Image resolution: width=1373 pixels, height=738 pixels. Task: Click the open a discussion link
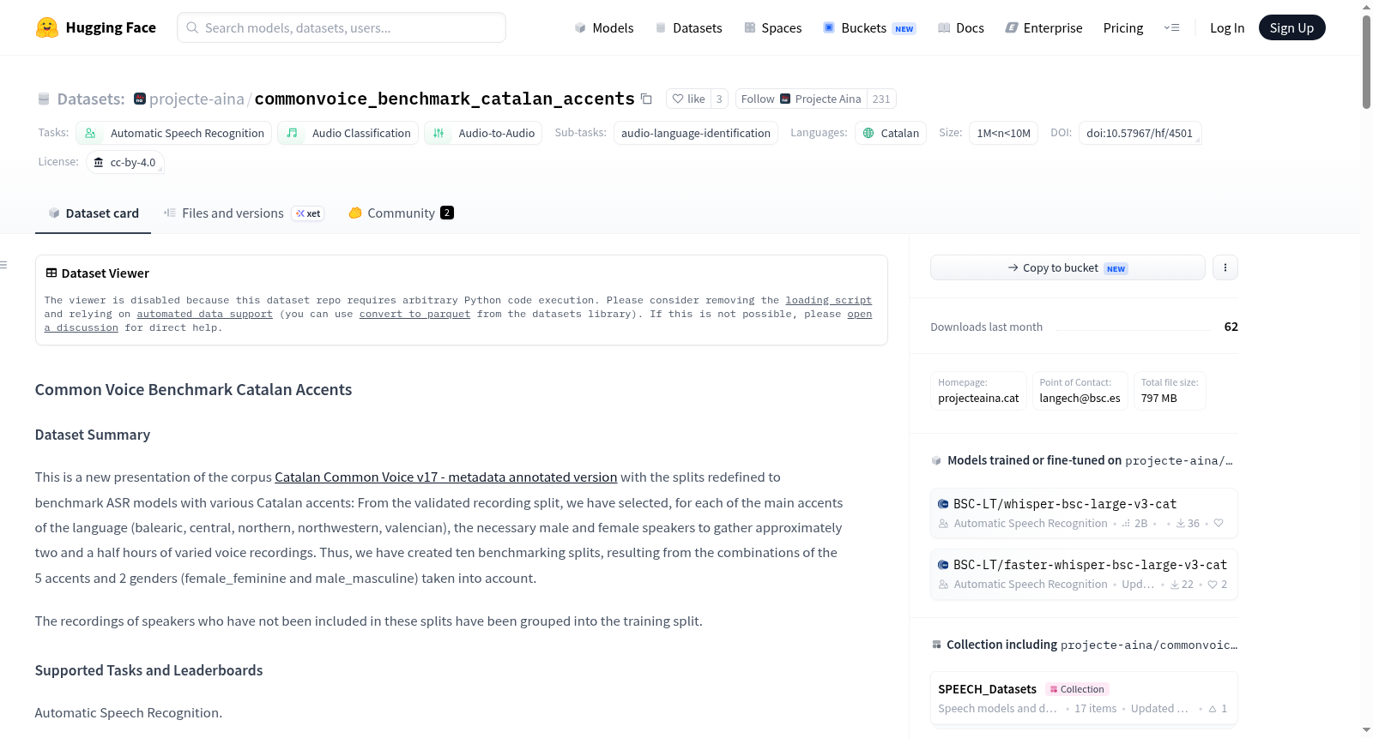click(458, 321)
